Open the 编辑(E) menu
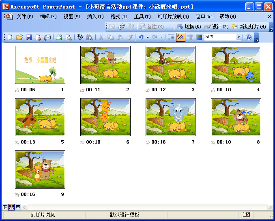 (x=48, y=17)
